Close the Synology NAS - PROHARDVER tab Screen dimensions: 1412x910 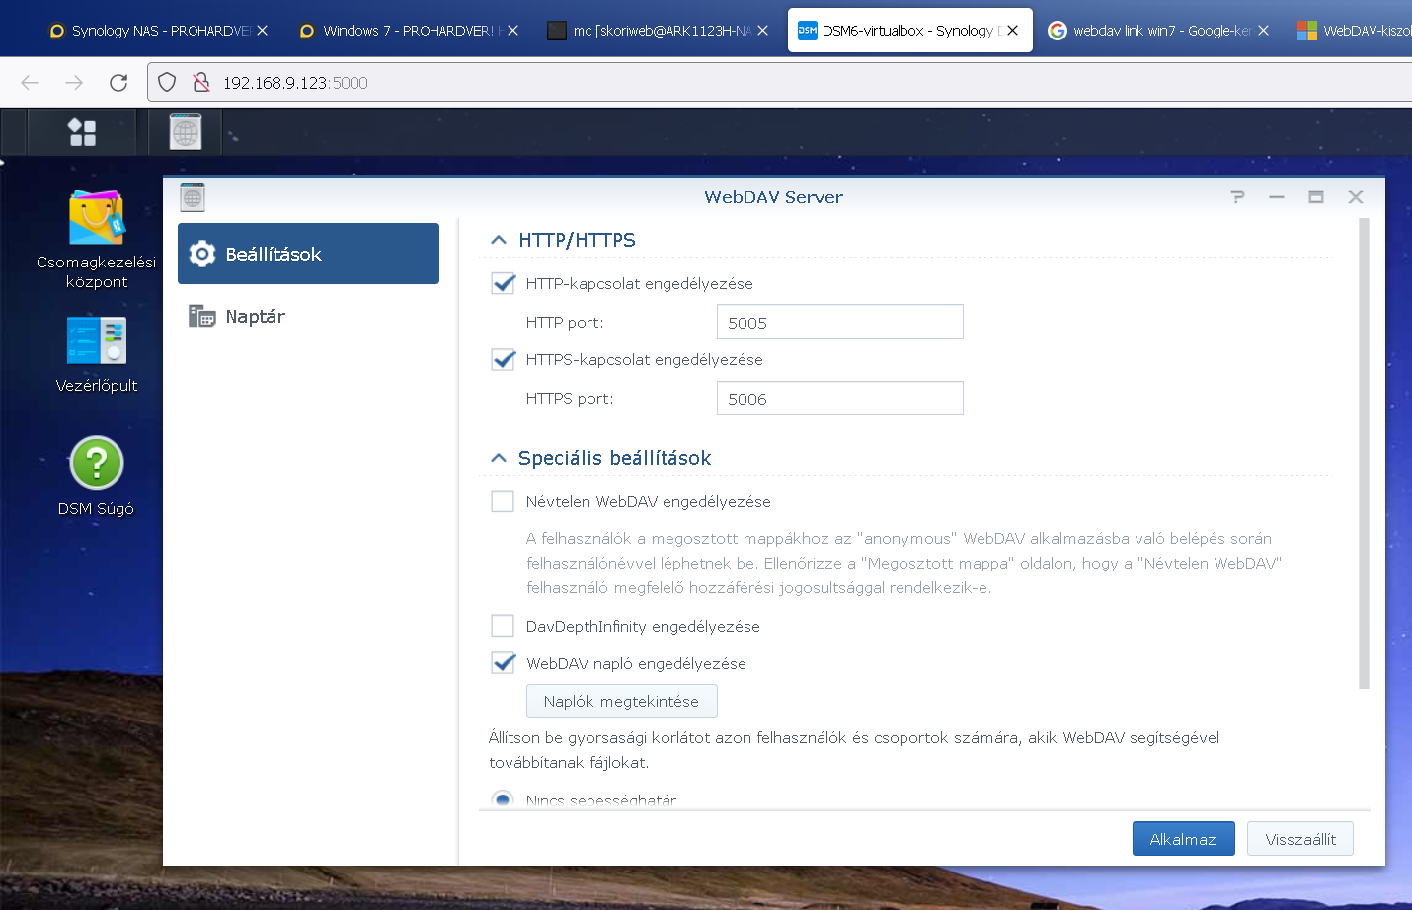263,31
